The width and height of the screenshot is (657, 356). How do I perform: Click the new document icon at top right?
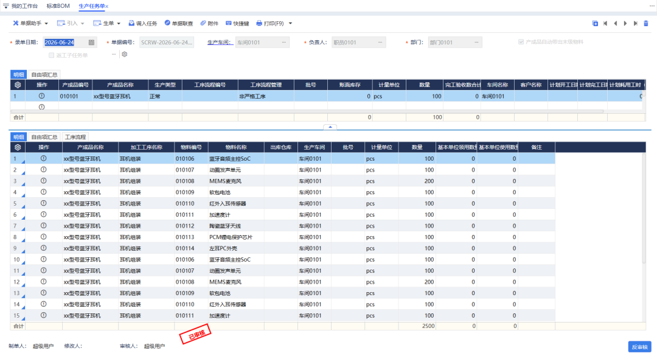click(595, 24)
